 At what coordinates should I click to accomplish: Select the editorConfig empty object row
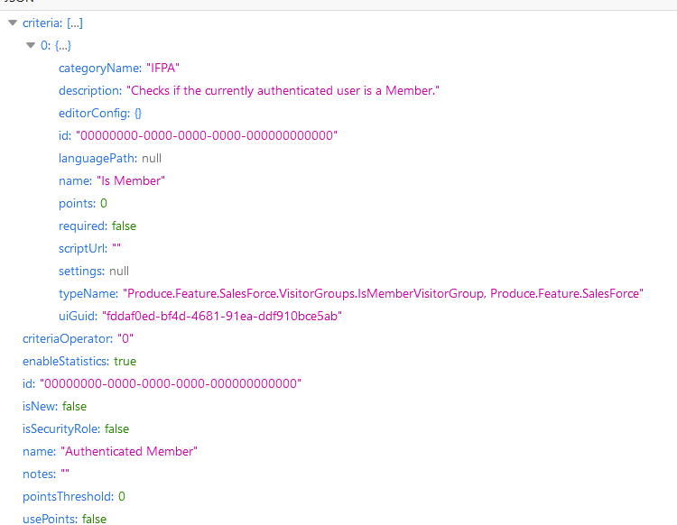[100, 113]
